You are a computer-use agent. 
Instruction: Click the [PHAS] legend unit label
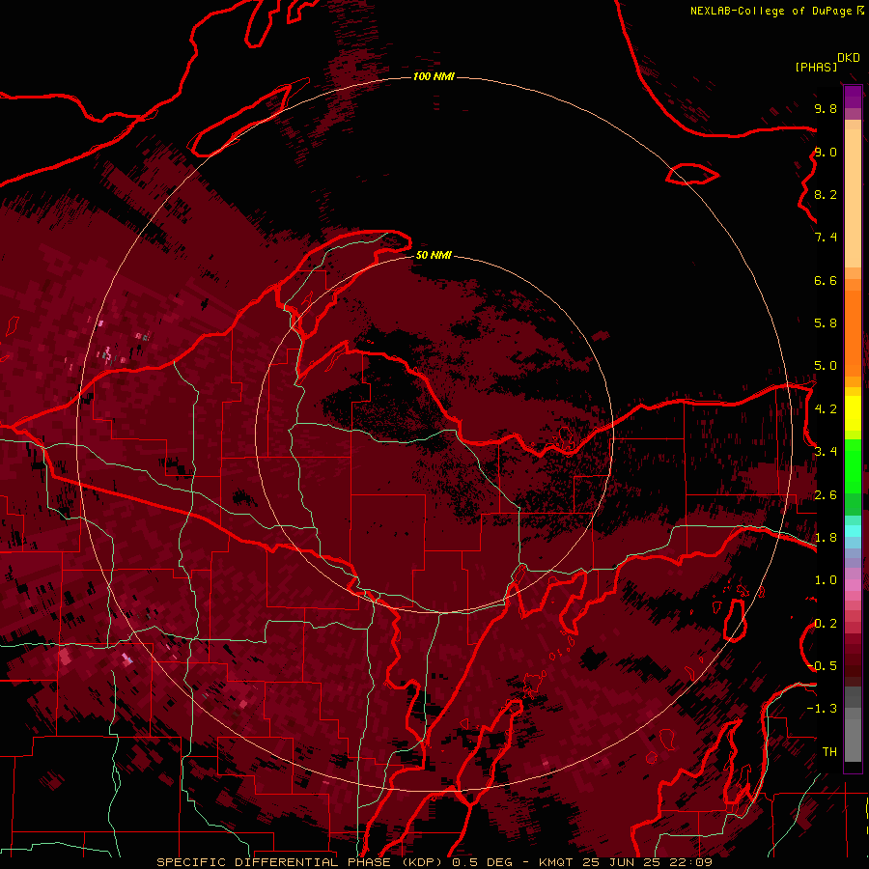(816, 67)
